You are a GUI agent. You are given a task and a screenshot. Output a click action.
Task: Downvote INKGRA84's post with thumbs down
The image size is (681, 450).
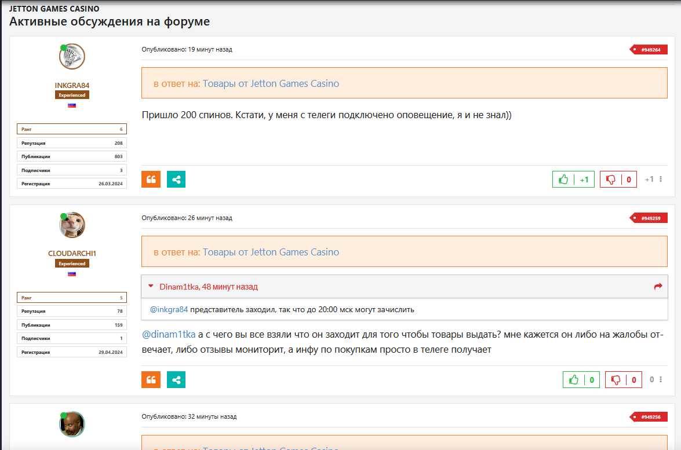click(x=610, y=180)
